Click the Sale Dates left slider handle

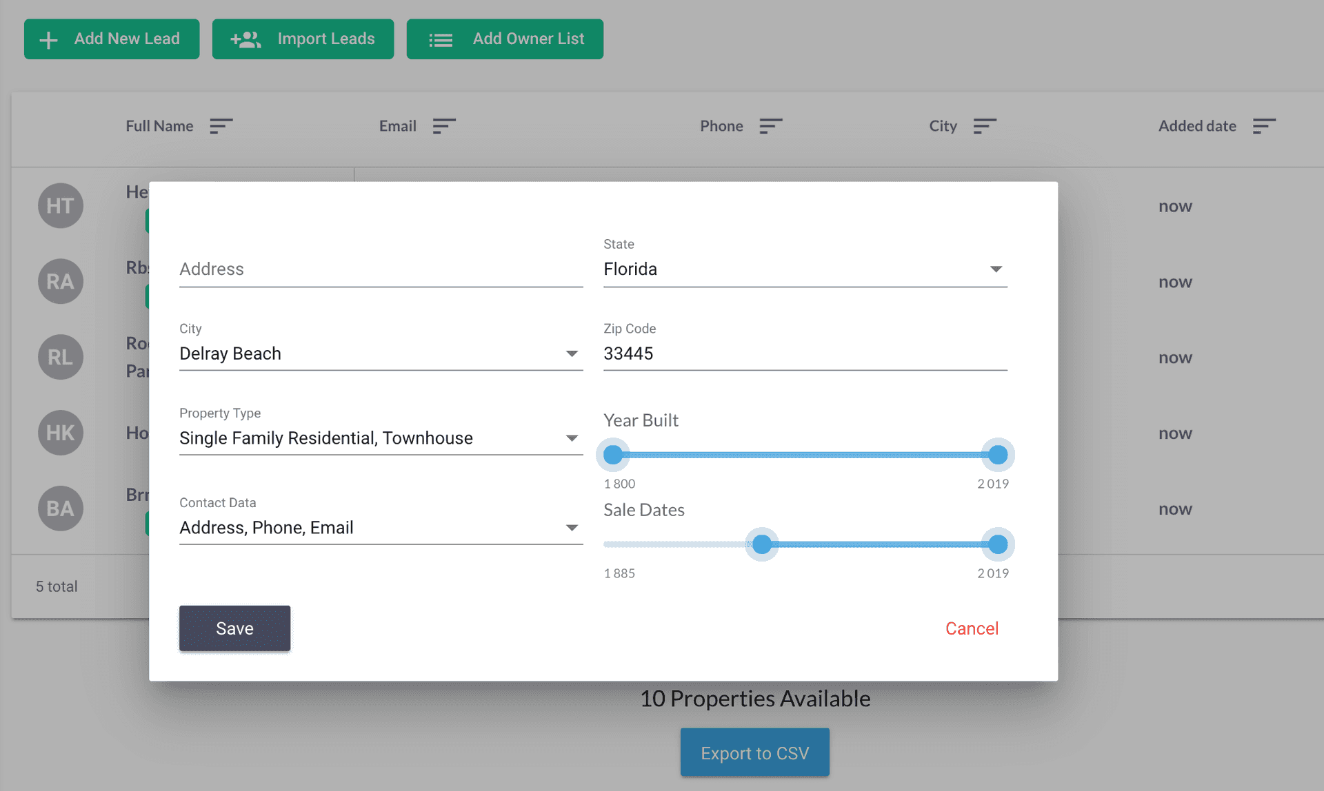(761, 544)
